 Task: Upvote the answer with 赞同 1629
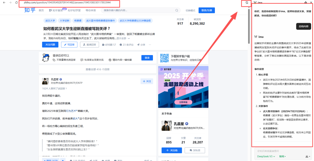(x=51, y=160)
